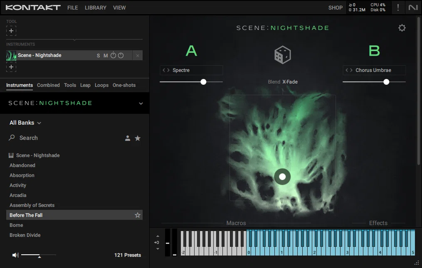Open the Macros section
Screen dimensions: 422x268
coord(236,223)
